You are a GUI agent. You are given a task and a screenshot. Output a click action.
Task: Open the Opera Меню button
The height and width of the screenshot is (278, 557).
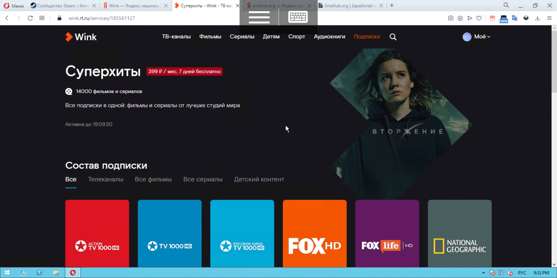(x=14, y=5)
